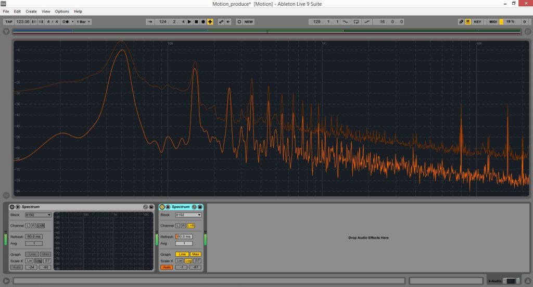The image size is (533, 287).
Task: Open Block size dropdown on active Spectrum
Action: click(x=188, y=215)
